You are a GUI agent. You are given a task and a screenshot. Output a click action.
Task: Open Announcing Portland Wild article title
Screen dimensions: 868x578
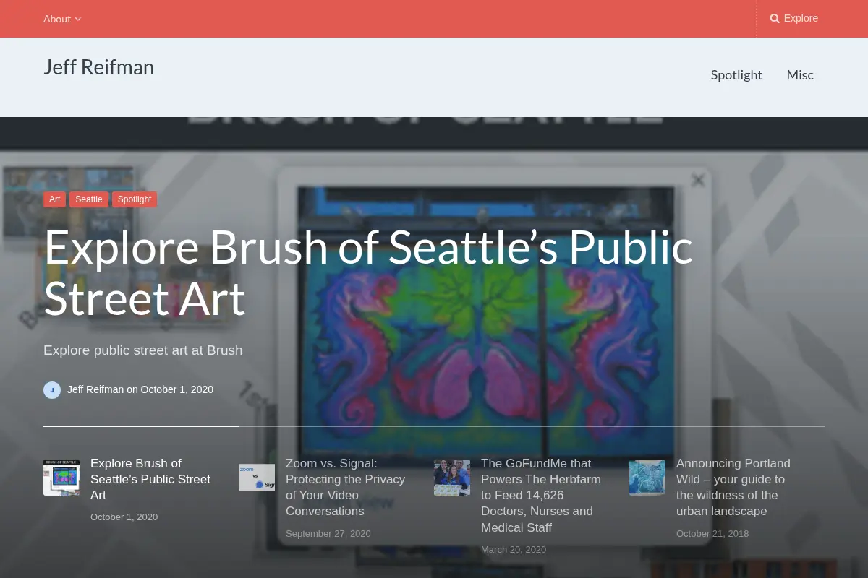point(733,487)
